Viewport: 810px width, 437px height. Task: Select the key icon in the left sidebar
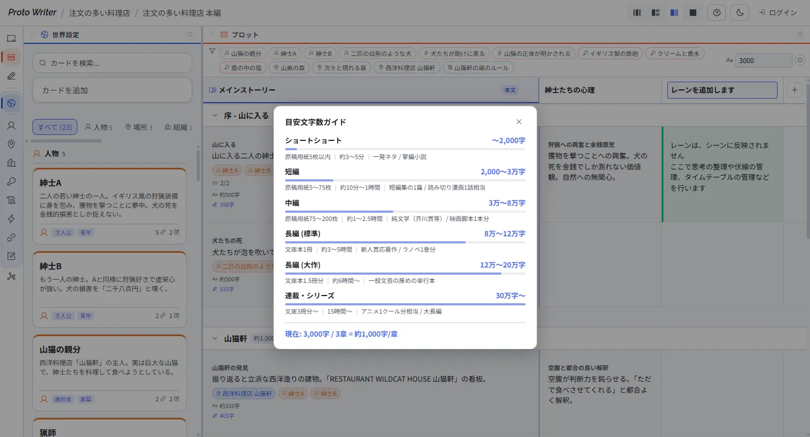pos(12,181)
